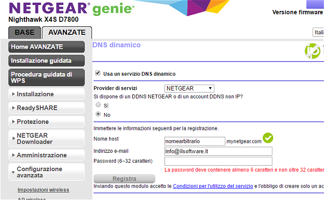Image resolution: width=324 pixels, height=200 pixels.
Task: Expand the NETGEAR Downloader section
Action: [x=46, y=138]
